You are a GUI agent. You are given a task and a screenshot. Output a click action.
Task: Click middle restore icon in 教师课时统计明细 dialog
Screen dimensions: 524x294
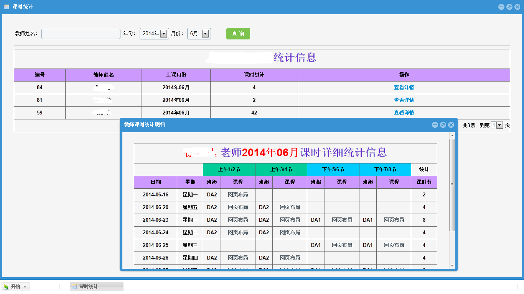443,125
